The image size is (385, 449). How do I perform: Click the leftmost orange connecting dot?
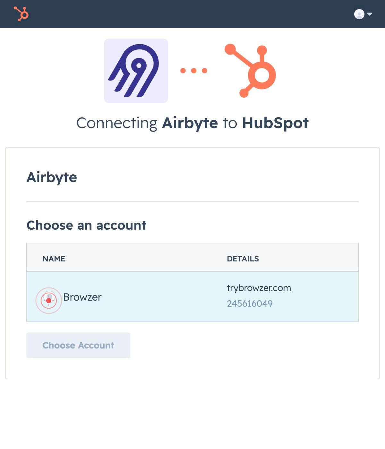pos(183,71)
